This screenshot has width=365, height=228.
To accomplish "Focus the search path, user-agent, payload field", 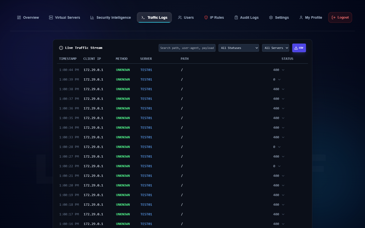I will (187, 48).
